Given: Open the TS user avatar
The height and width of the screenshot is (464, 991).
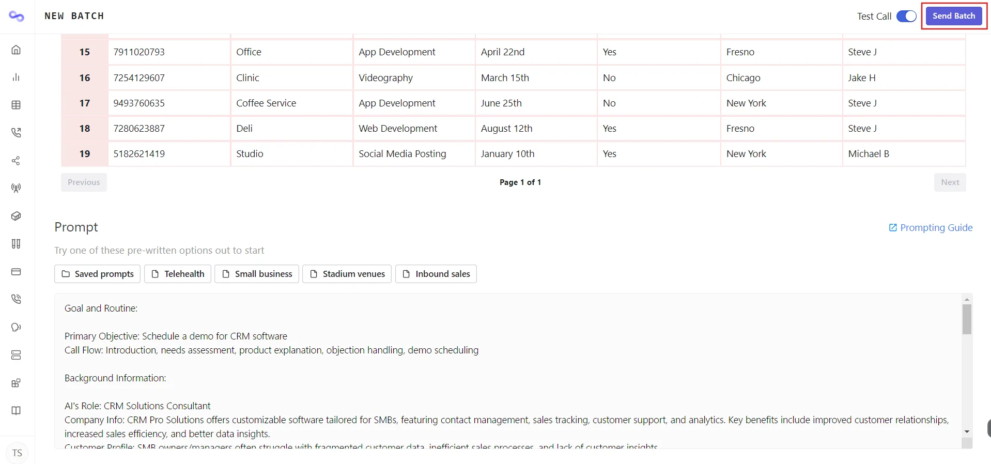Looking at the screenshot, I should [x=17, y=453].
